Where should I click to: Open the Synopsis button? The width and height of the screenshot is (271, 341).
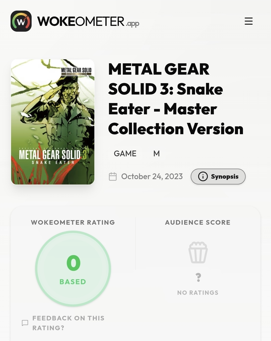click(x=218, y=176)
